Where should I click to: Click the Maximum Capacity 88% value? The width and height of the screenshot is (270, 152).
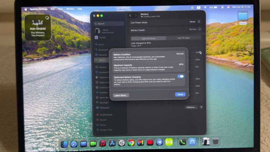point(181,64)
